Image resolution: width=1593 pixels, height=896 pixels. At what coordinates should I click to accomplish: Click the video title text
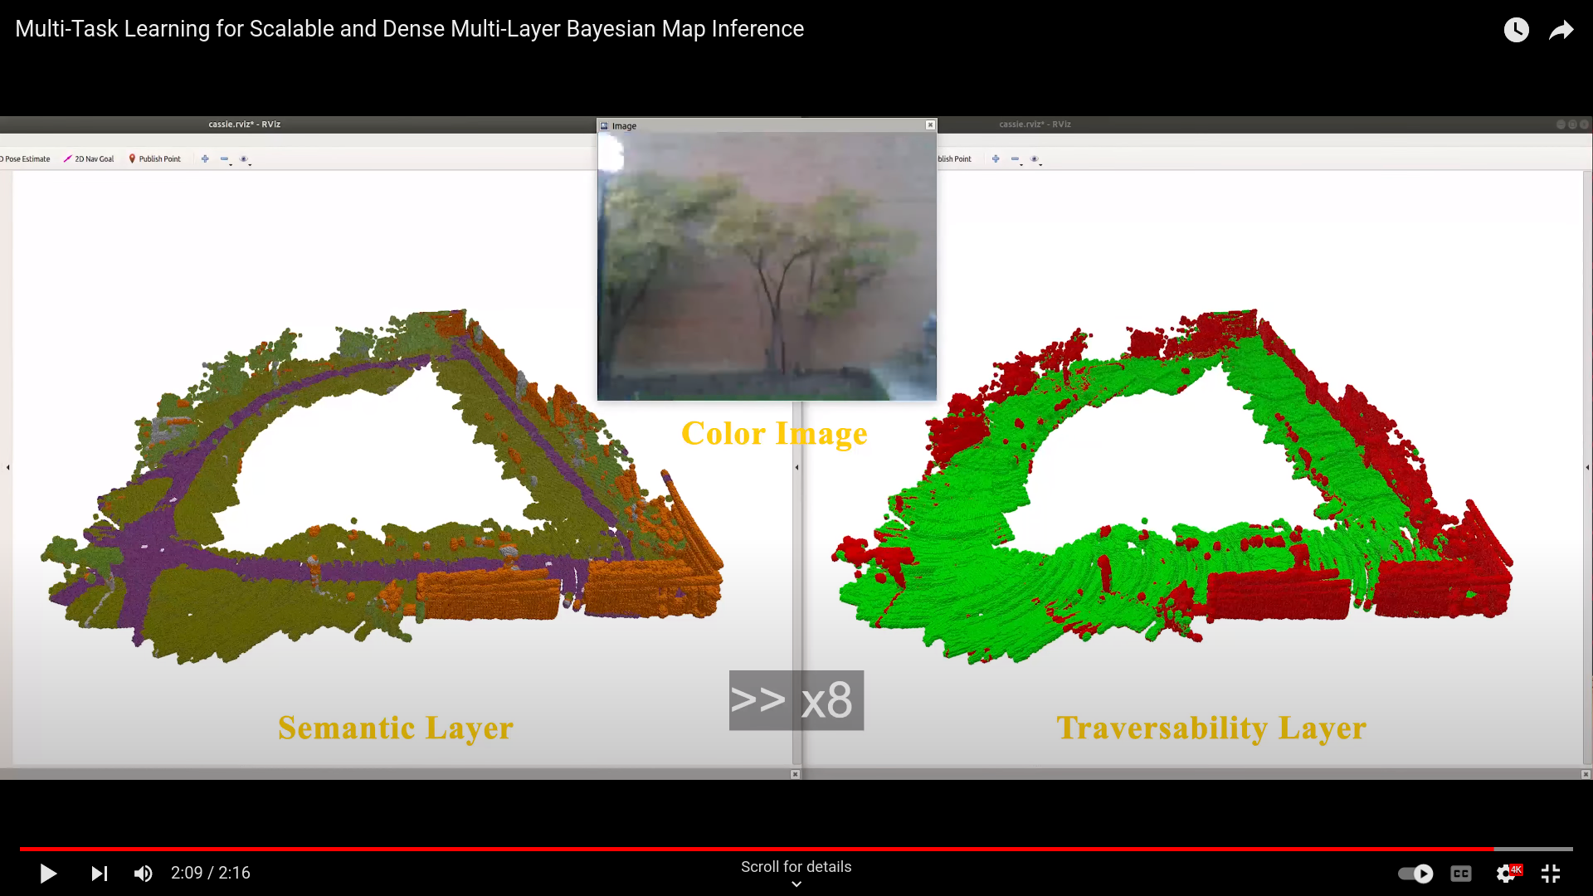pos(409,29)
